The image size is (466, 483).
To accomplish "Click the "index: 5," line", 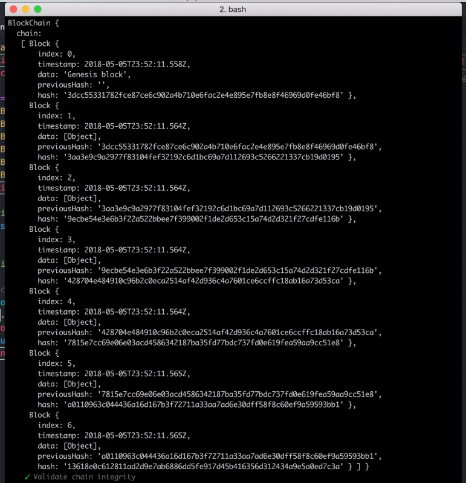I will point(57,363).
